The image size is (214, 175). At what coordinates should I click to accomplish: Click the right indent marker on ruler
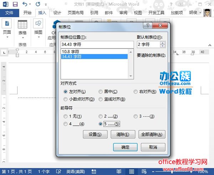[x=193, y=54]
